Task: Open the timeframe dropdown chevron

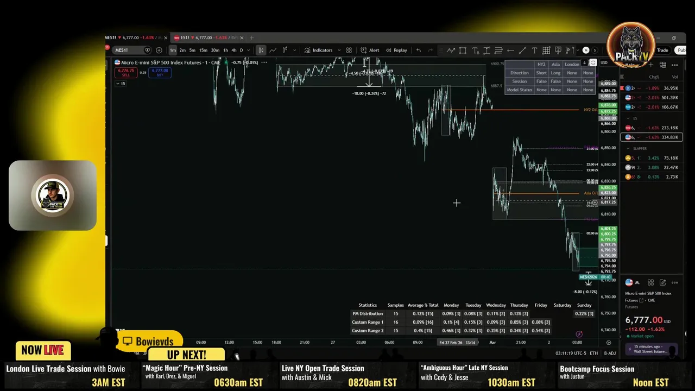Action: pyautogui.click(x=249, y=50)
